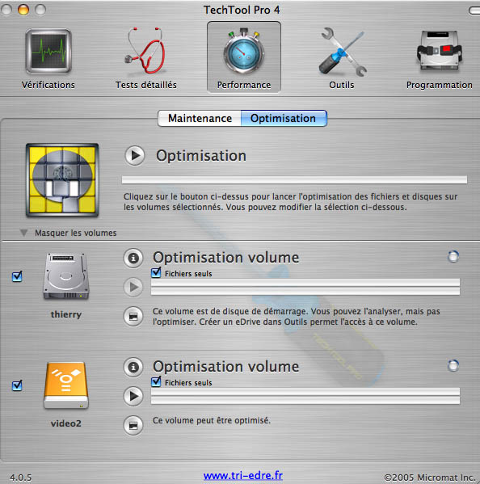Click the version number 4.0.5
Screen dimensions: 480x484
click(21, 478)
